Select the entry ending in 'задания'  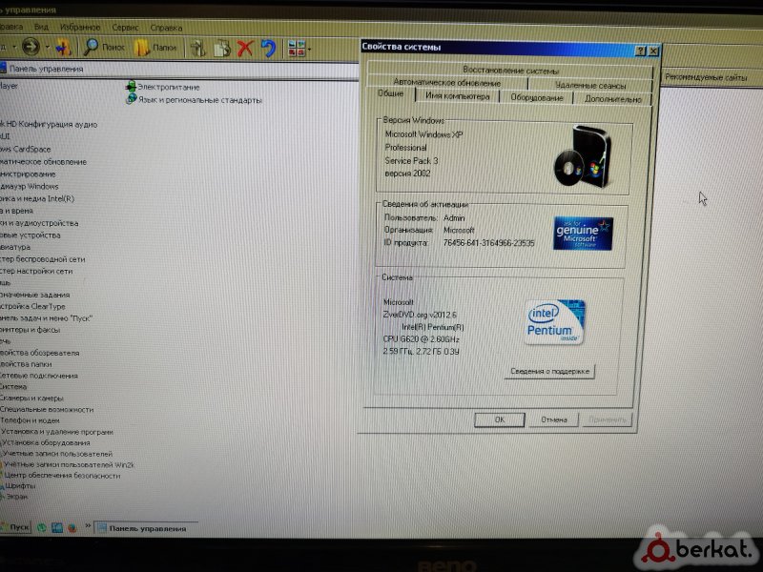[x=35, y=295]
